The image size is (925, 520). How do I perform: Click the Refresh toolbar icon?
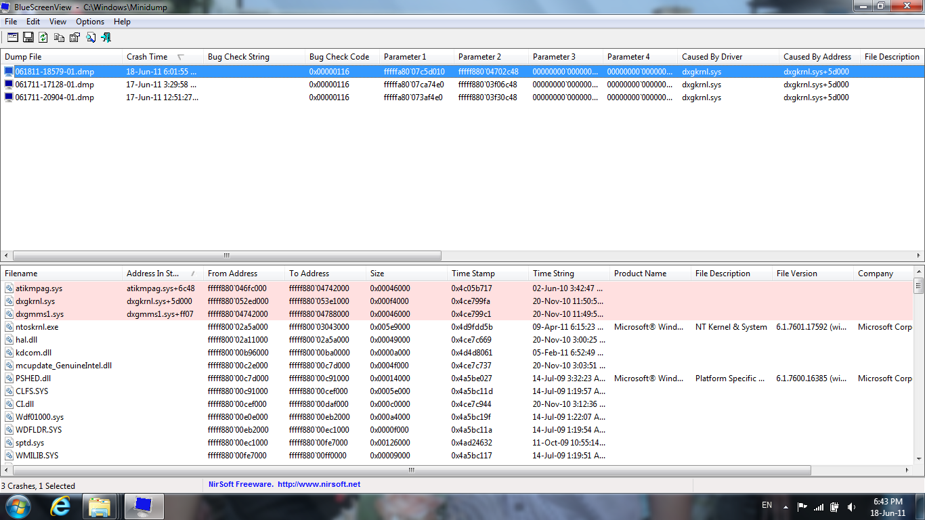[x=43, y=37]
